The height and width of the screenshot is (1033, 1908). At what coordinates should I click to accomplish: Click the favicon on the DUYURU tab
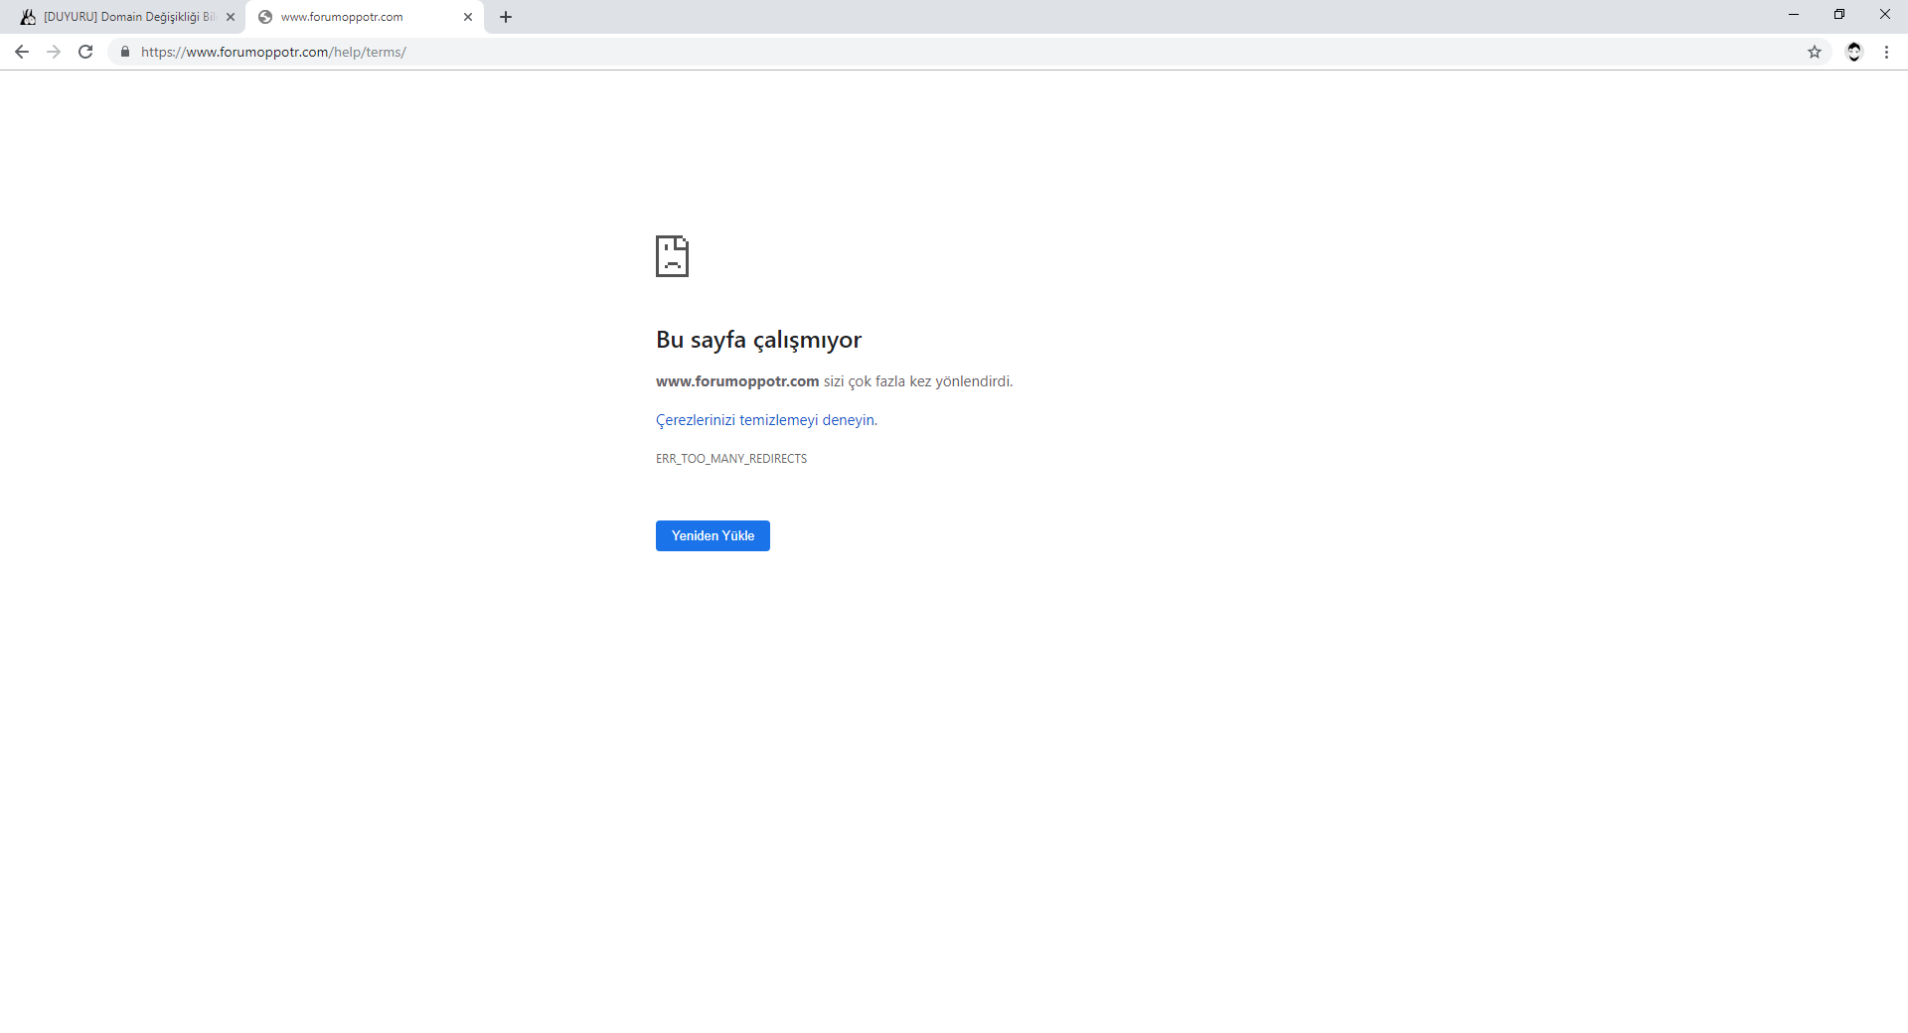click(28, 17)
